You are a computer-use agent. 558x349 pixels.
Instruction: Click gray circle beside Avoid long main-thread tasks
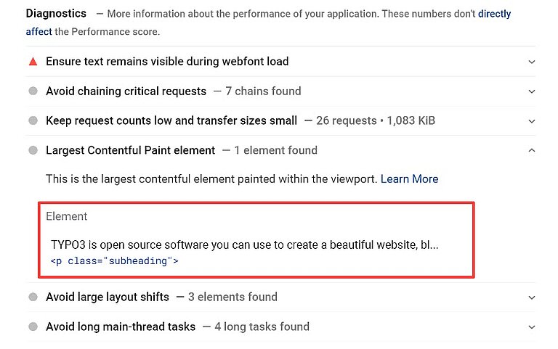click(33, 327)
